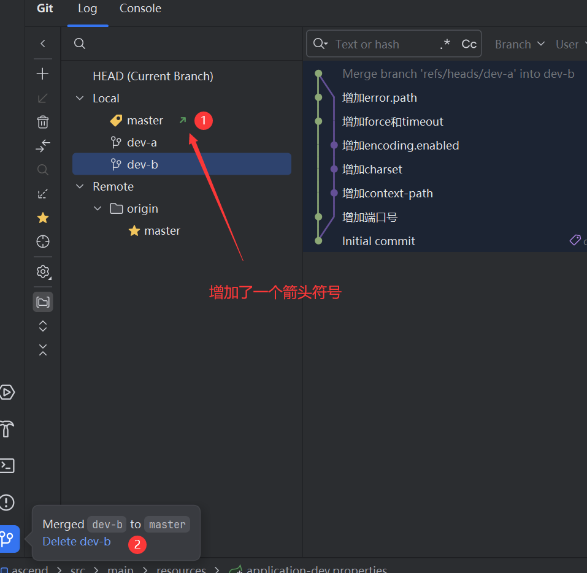Toggle group by directory icon
The width and height of the screenshot is (587, 573).
click(x=42, y=302)
